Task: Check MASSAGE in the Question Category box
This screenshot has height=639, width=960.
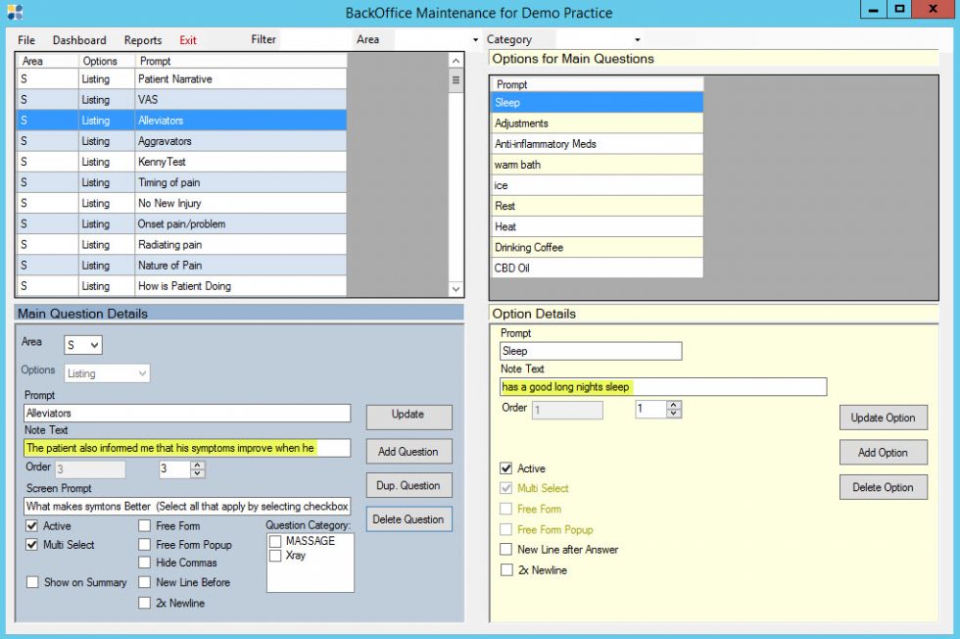Action: pos(276,540)
